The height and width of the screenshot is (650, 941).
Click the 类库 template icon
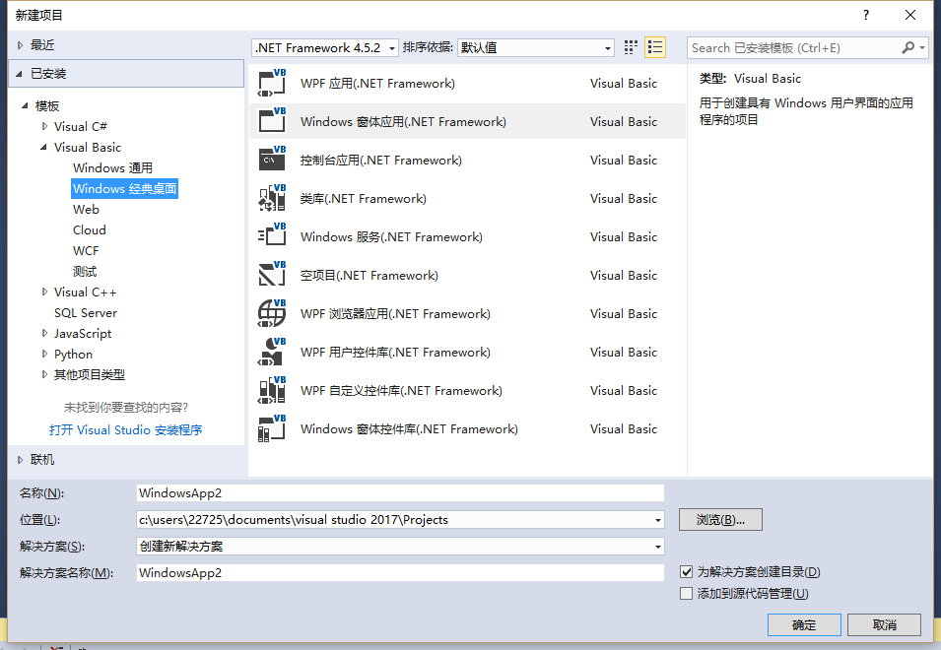click(272, 199)
